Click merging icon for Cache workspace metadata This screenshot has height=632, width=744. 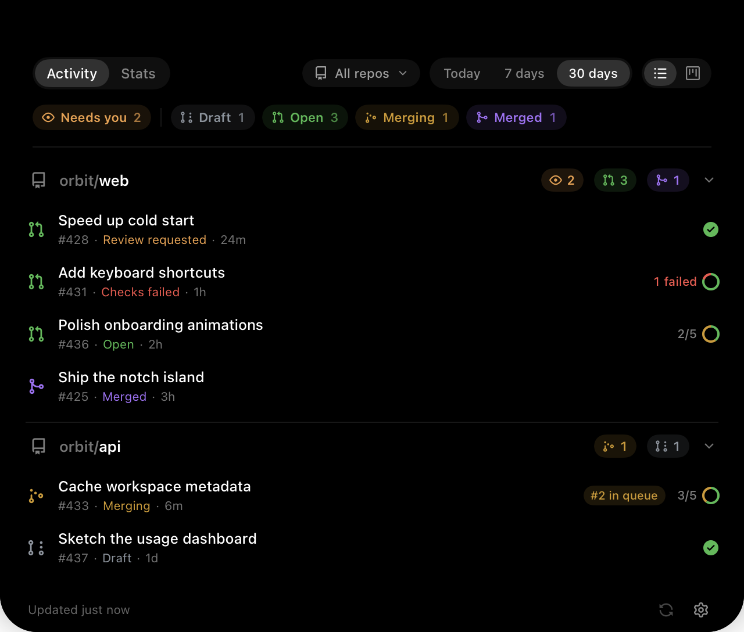[36, 495]
